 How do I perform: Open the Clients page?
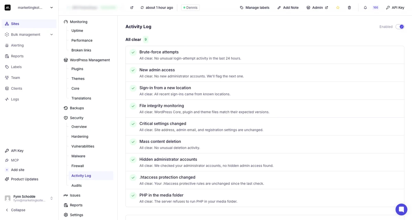(29, 88)
